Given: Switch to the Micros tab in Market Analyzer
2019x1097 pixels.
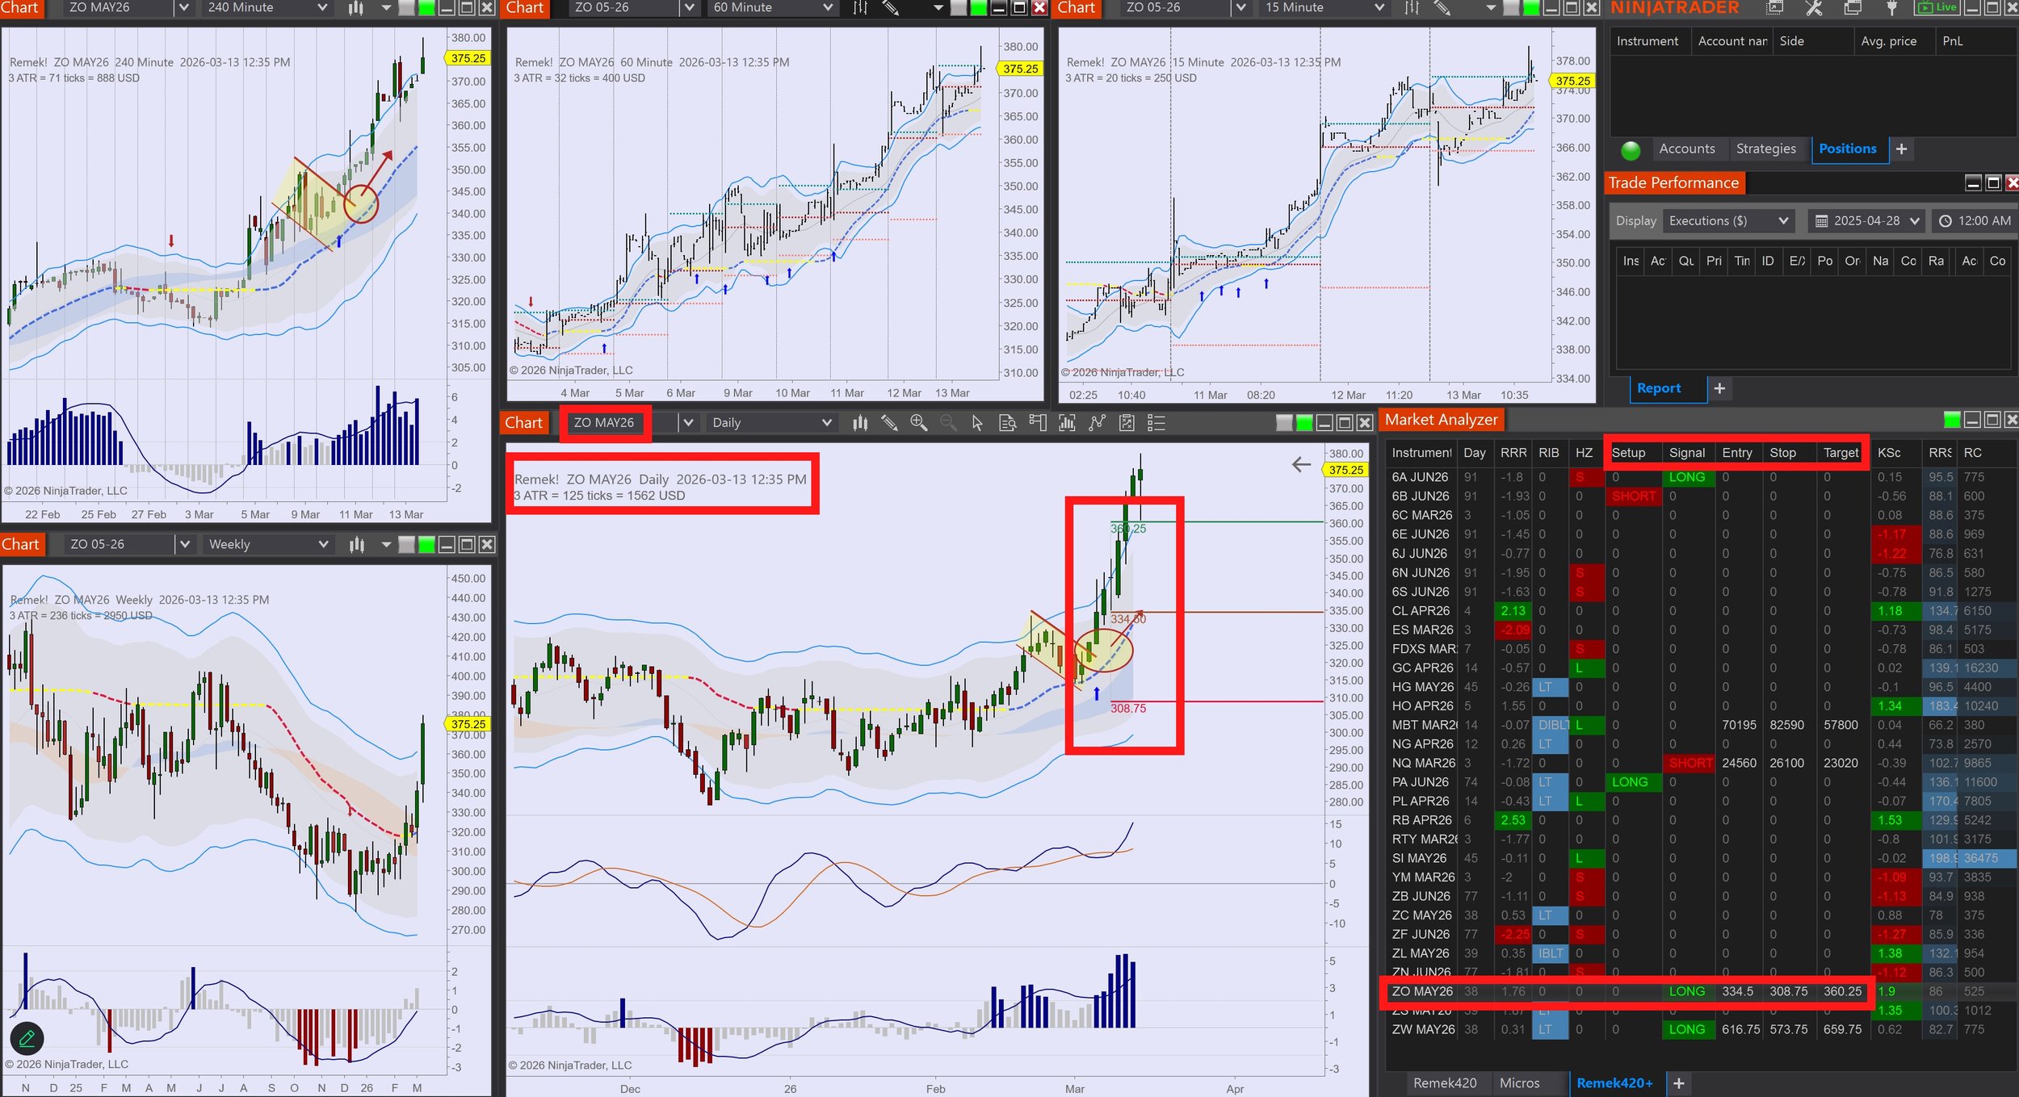Looking at the screenshot, I should point(1519,1082).
